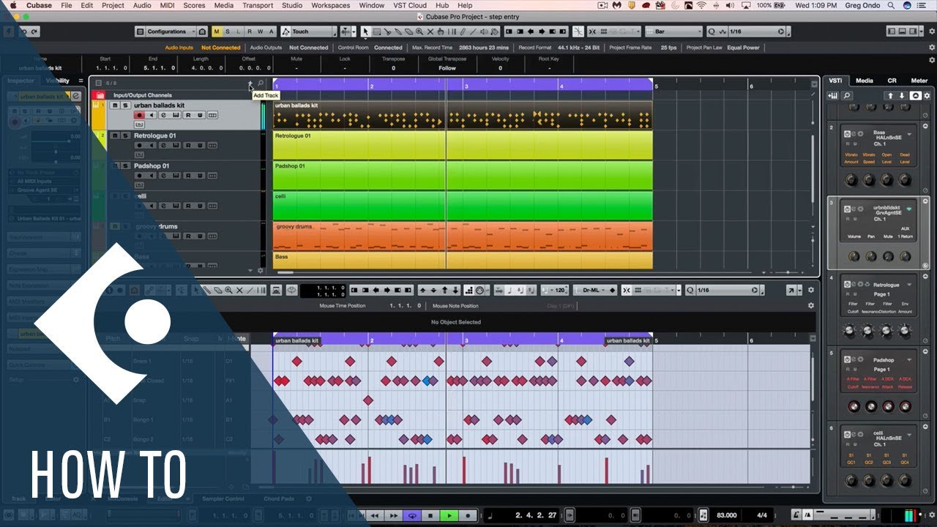Click the Rewind button in transport bar
Screen dimensions: 937x527
click(x=375, y=516)
